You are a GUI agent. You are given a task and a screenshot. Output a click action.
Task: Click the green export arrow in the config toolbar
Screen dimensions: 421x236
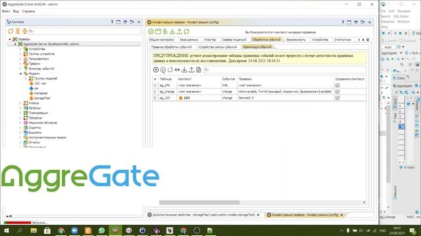point(180,31)
